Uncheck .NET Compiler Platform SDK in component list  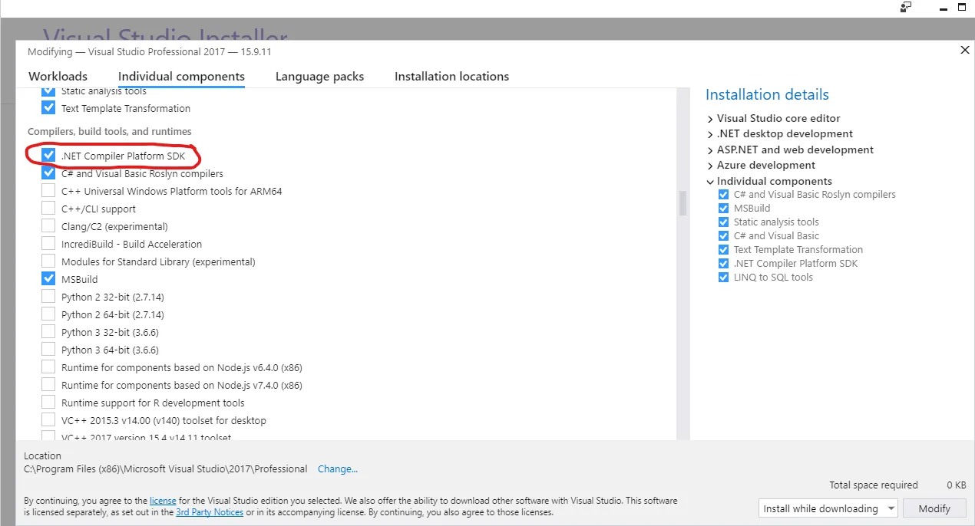48,156
